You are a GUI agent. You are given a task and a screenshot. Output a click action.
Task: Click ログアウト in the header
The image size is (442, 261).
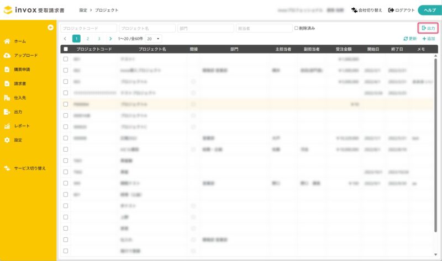(402, 10)
